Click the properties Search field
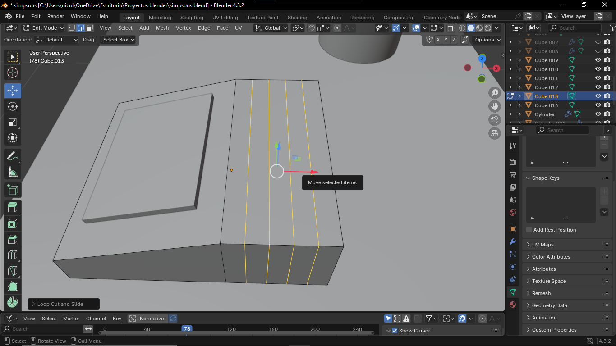 [562, 130]
